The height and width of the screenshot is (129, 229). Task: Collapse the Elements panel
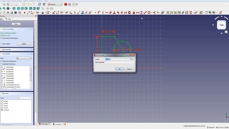tap(32, 94)
